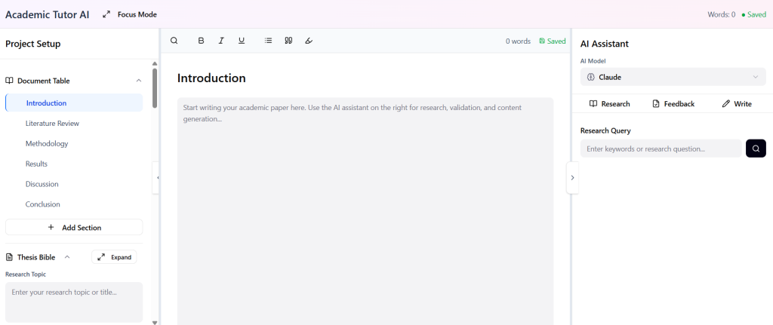Switch to the Feedback tab
Screen dimensions: 773x325
pos(673,103)
